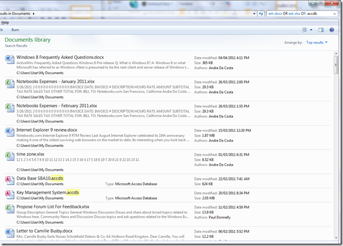Click Excel icon for Notebooks Expenses - January 2011.xlsx
The width and height of the screenshot is (343, 246).
[x=9, y=84]
